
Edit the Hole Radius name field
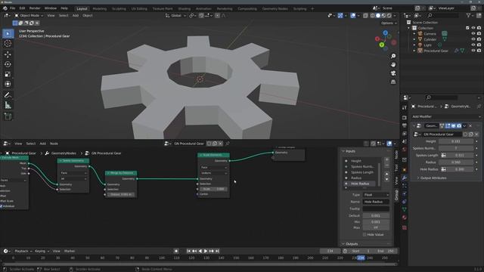[376, 202]
